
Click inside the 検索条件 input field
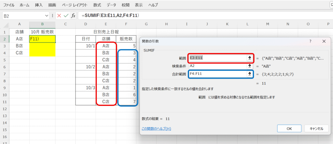217,66
